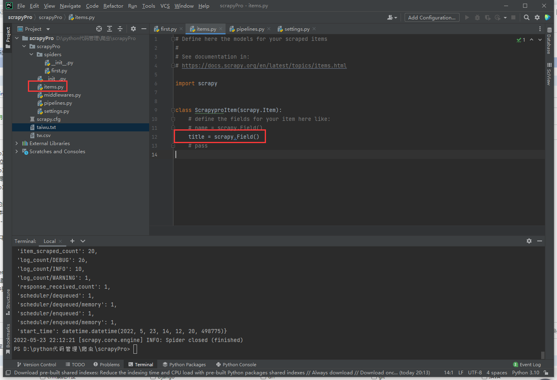Click line separator LF in status bar
The width and height of the screenshot is (557, 380).
[x=461, y=373]
